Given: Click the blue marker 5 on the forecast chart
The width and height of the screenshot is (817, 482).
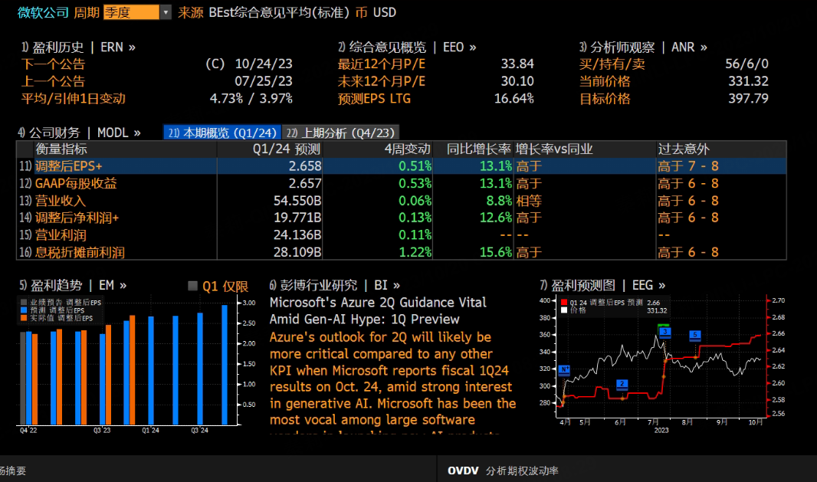Looking at the screenshot, I should coord(694,335).
